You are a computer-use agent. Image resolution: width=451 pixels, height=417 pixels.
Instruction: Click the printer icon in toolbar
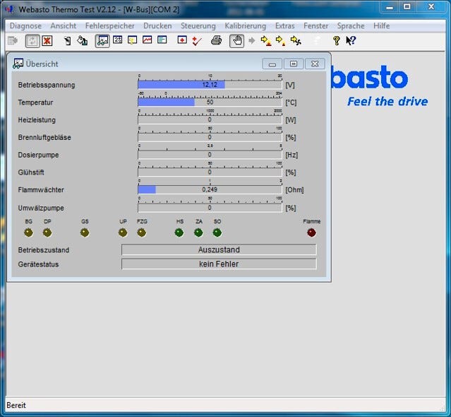point(216,41)
